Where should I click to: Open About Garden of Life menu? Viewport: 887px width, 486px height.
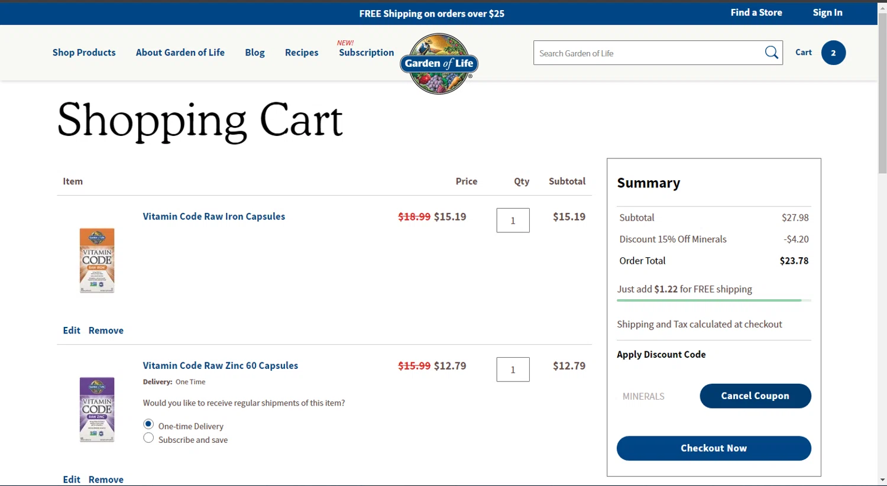(180, 53)
